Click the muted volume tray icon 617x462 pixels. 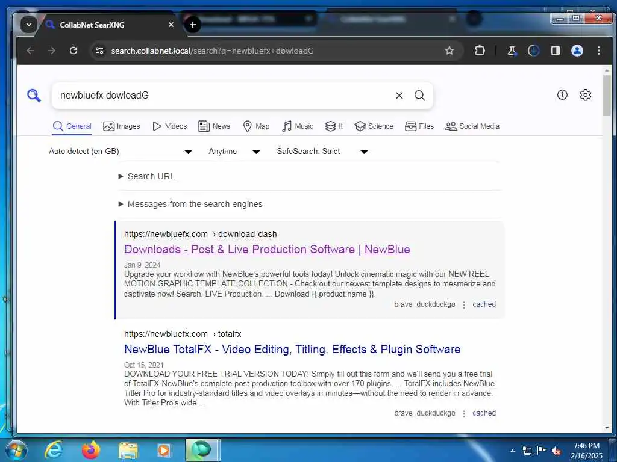pyautogui.click(x=556, y=451)
